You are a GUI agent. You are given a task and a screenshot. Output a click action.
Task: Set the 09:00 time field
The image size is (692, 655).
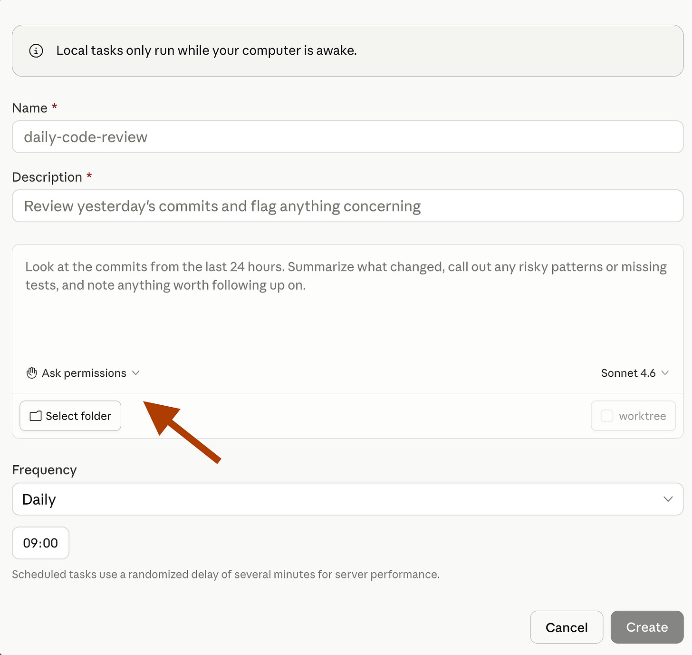[x=40, y=543]
